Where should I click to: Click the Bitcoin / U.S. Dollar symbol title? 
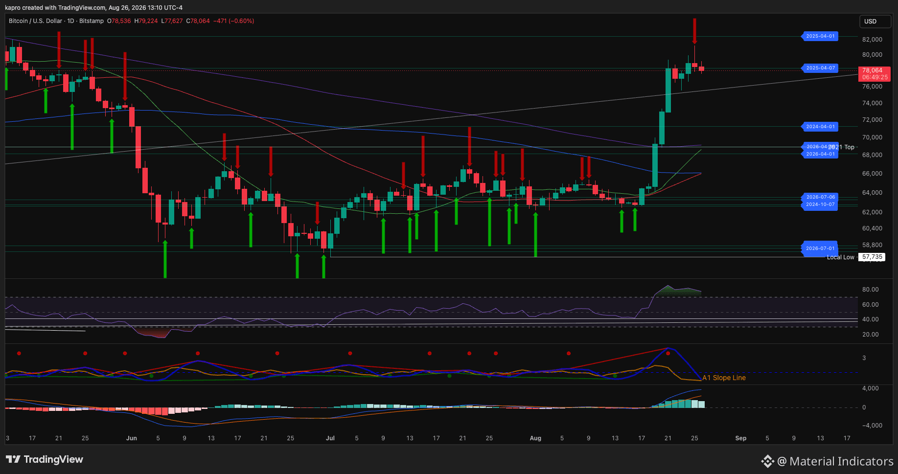[x=36, y=21]
